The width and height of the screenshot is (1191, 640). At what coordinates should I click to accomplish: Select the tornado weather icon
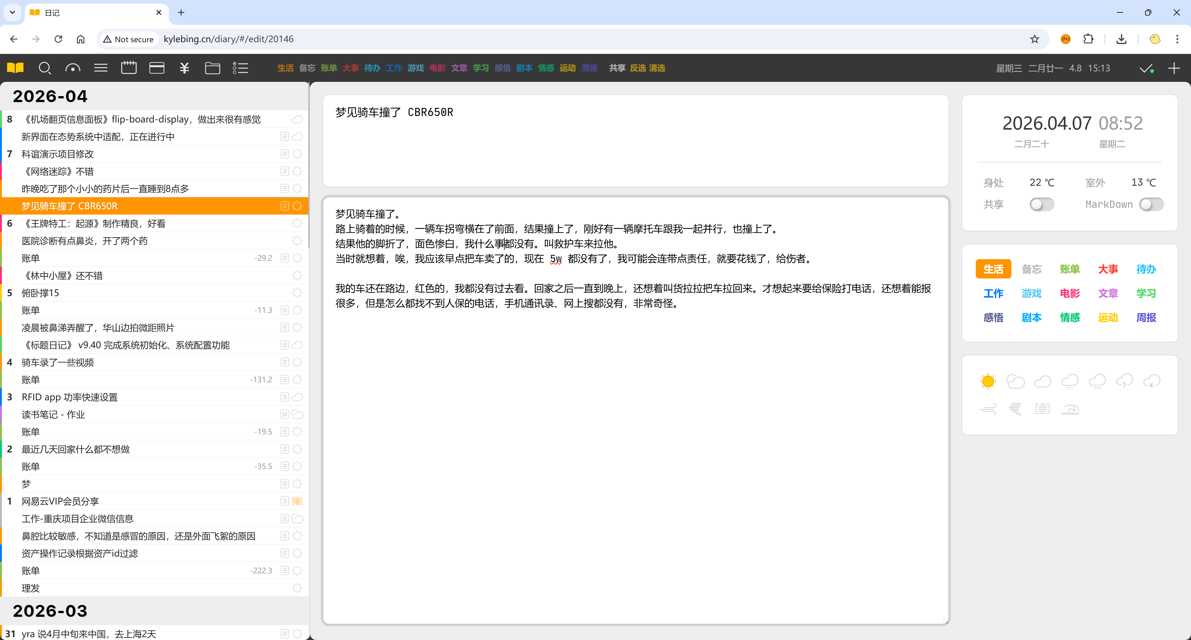click(x=1015, y=408)
